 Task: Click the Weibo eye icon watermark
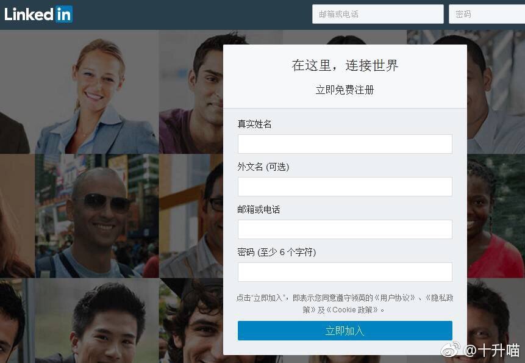[451, 350]
